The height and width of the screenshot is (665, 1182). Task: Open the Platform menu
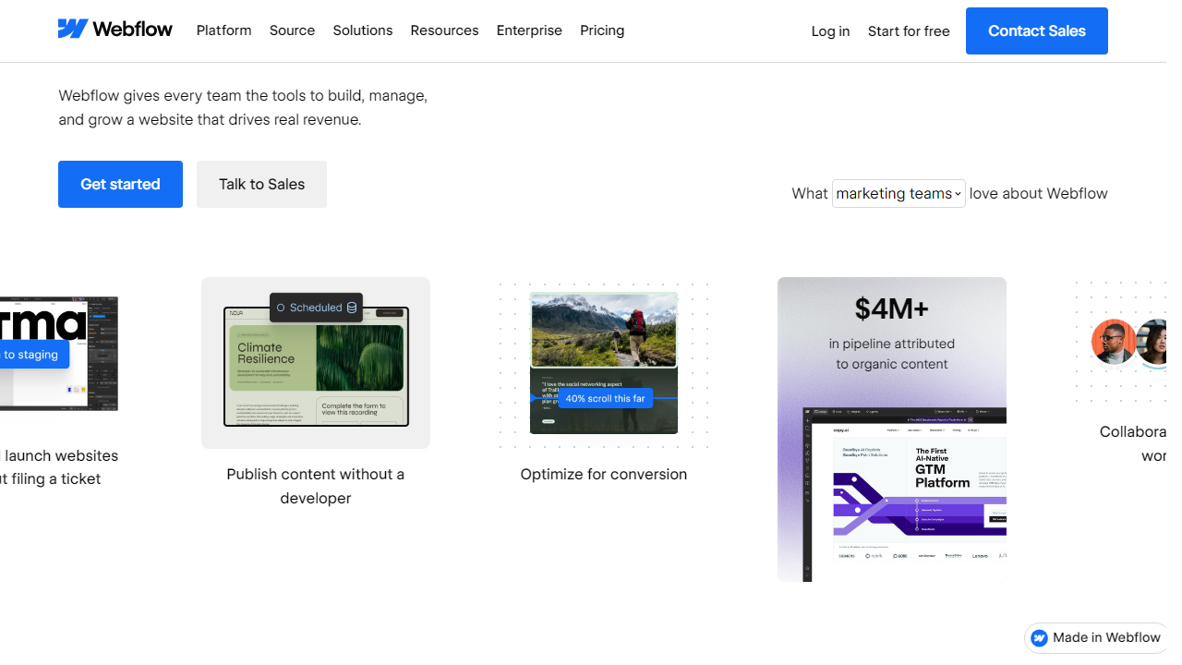[x=223, y=30]
